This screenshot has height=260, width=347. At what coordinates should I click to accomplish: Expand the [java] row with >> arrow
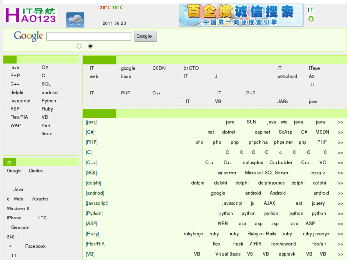click(x=340, y=122)
